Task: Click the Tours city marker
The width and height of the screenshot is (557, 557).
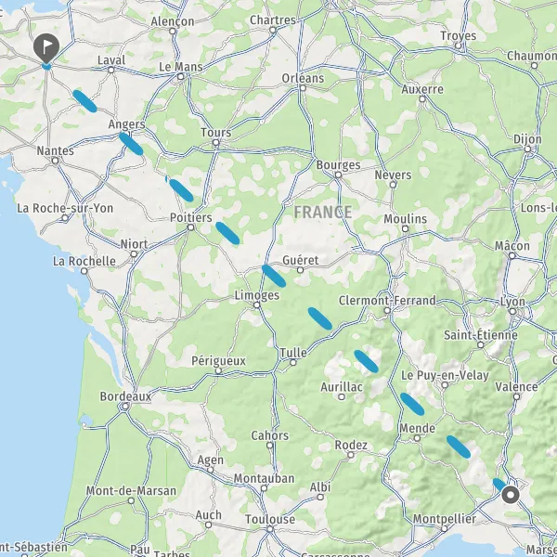Action: coord(216,143)
